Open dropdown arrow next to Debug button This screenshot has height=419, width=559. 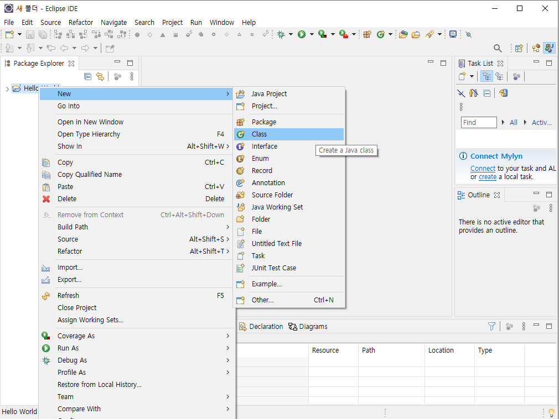[x=291, y=34]
